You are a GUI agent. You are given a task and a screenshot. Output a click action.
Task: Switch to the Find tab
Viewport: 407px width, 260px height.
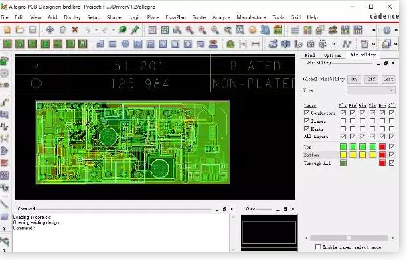(x=309, y=55)
